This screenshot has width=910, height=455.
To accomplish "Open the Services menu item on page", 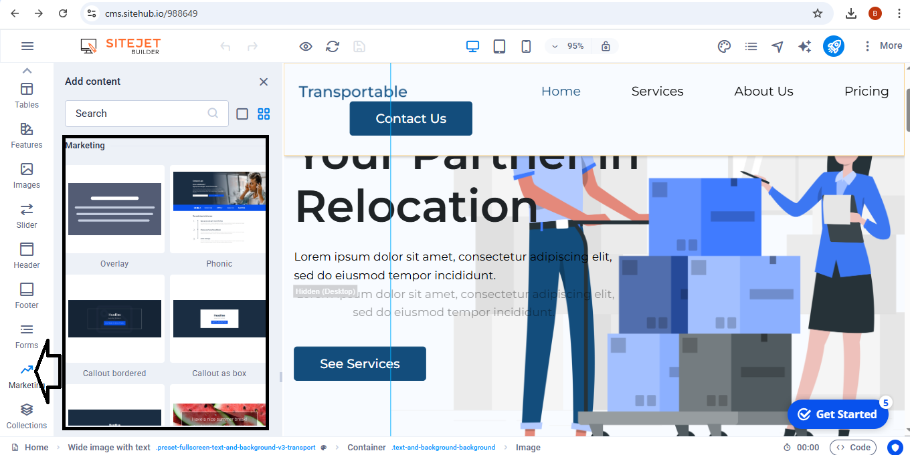I will [x=657, y=92].
